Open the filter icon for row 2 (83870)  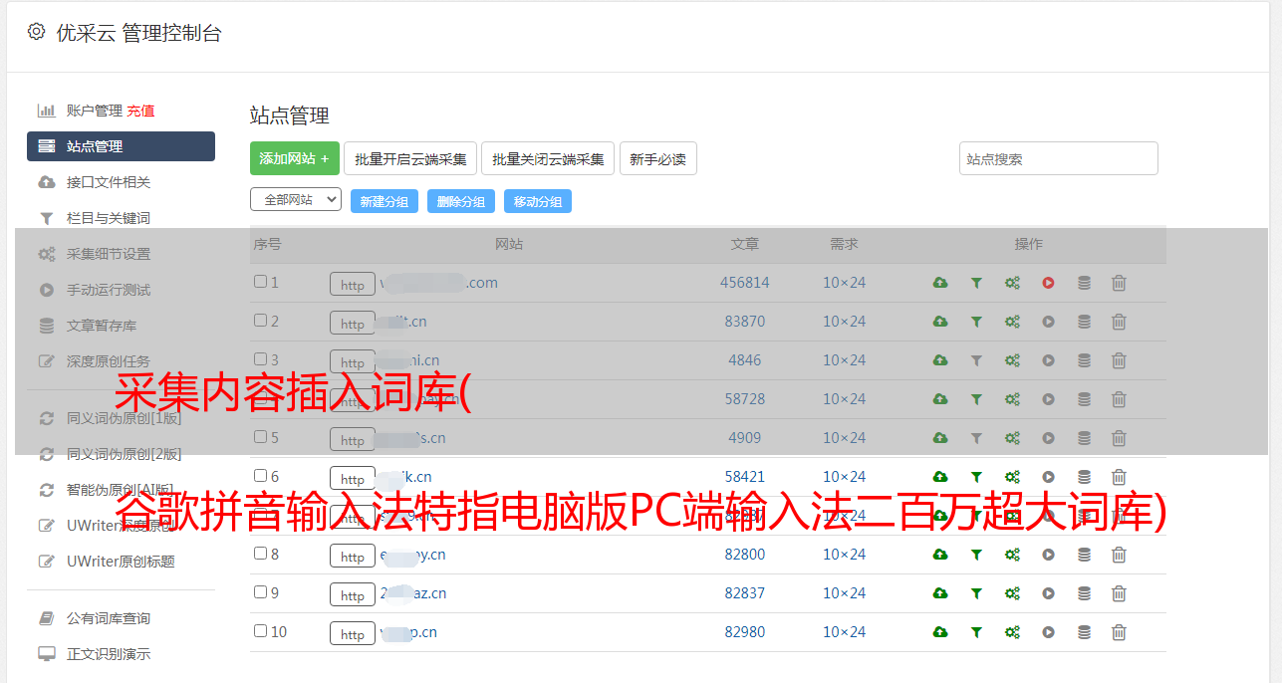tap(976, 322)
